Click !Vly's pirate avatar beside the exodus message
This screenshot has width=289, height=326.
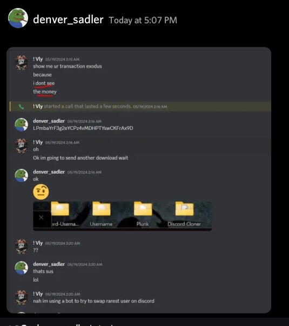pyautogui.click(x=21, y=63)
